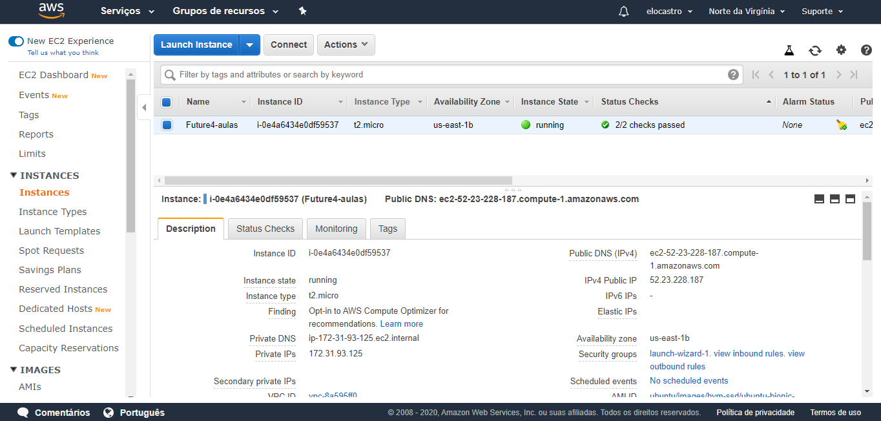Go to first page of results
This screenshot has height=421, width=881.
(756, 75)
